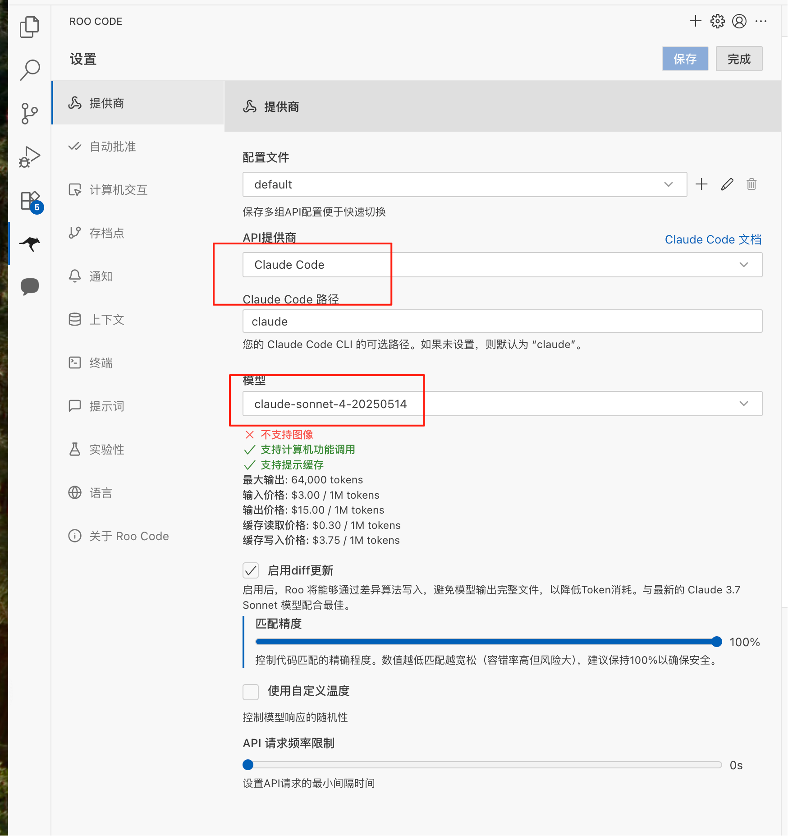Expand the API提供商 Claude Code dropdown
788x836 pixels.
(503, 265)
